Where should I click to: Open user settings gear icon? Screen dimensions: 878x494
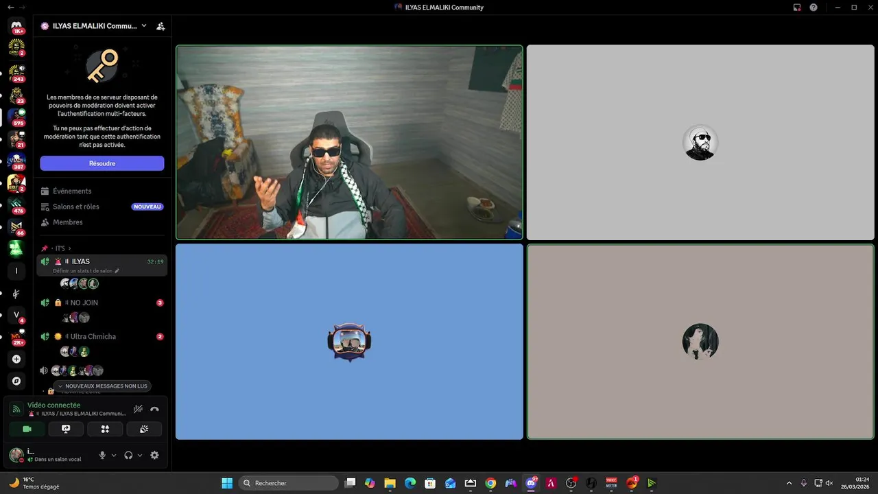pyautogui.click(x=154, y=455)
